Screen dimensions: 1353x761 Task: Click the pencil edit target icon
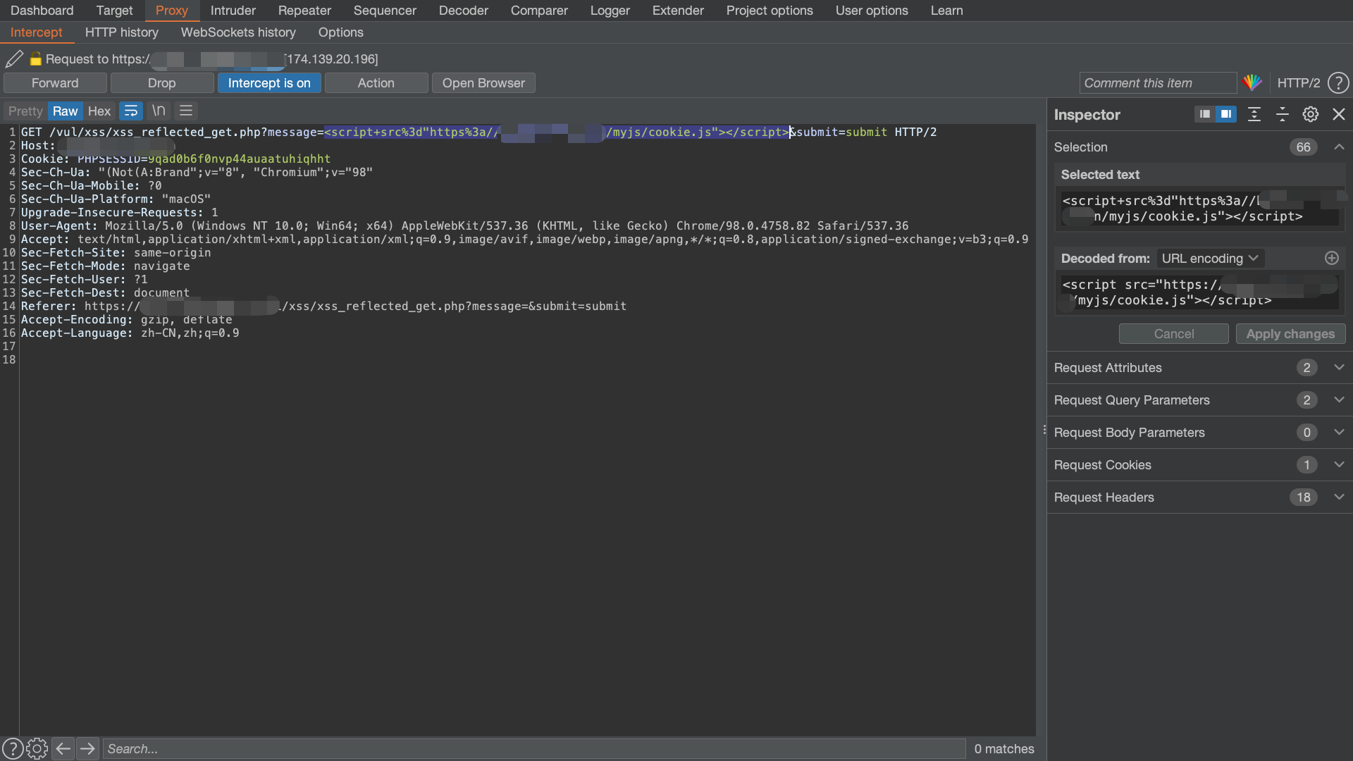click(14, 59)
